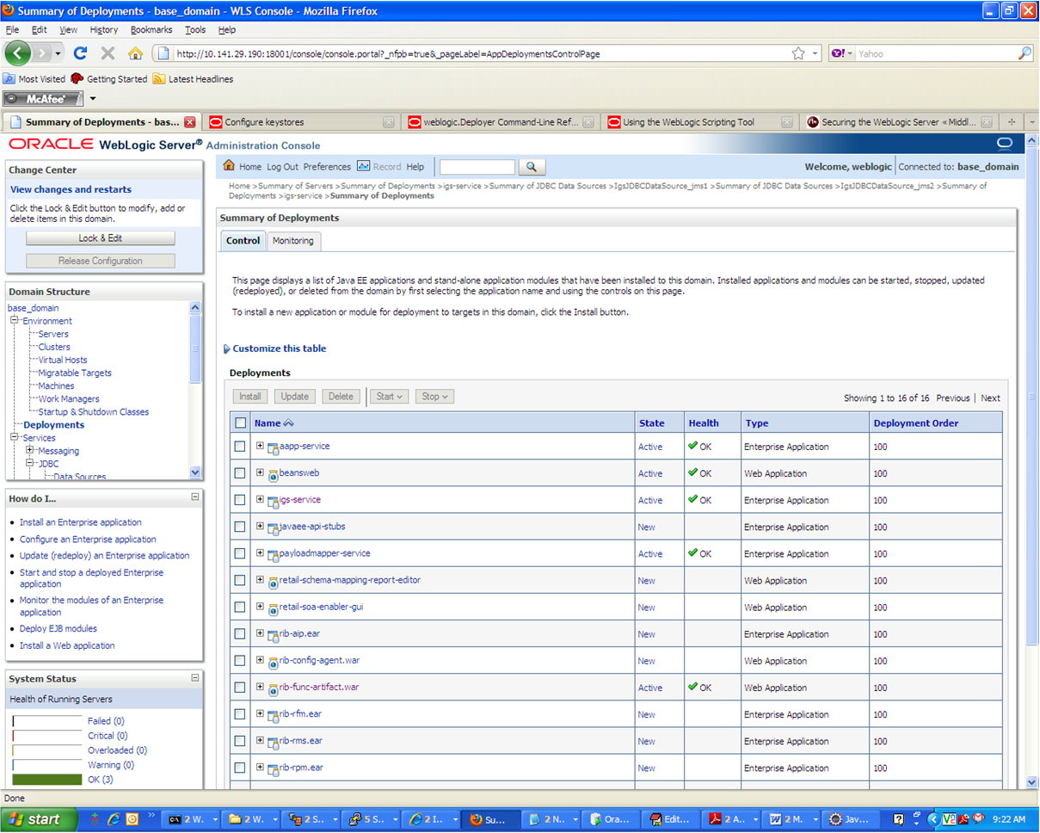Expand Customize this table section
Image resolution: width=1040 pixels, height=833 pixels.
[279, 349]
